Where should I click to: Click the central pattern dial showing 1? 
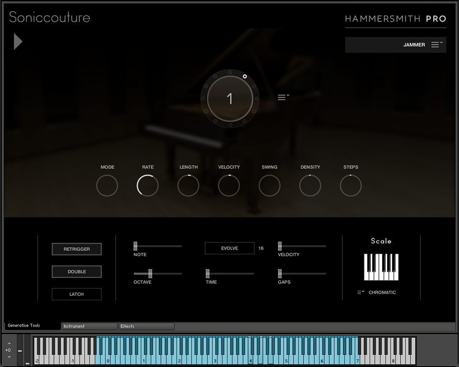pos(230,99)
